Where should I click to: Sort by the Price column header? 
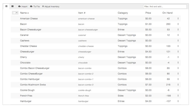coord(148,13)
